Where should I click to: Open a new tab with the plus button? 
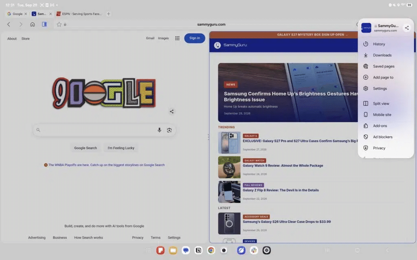(x=108, y=14)
